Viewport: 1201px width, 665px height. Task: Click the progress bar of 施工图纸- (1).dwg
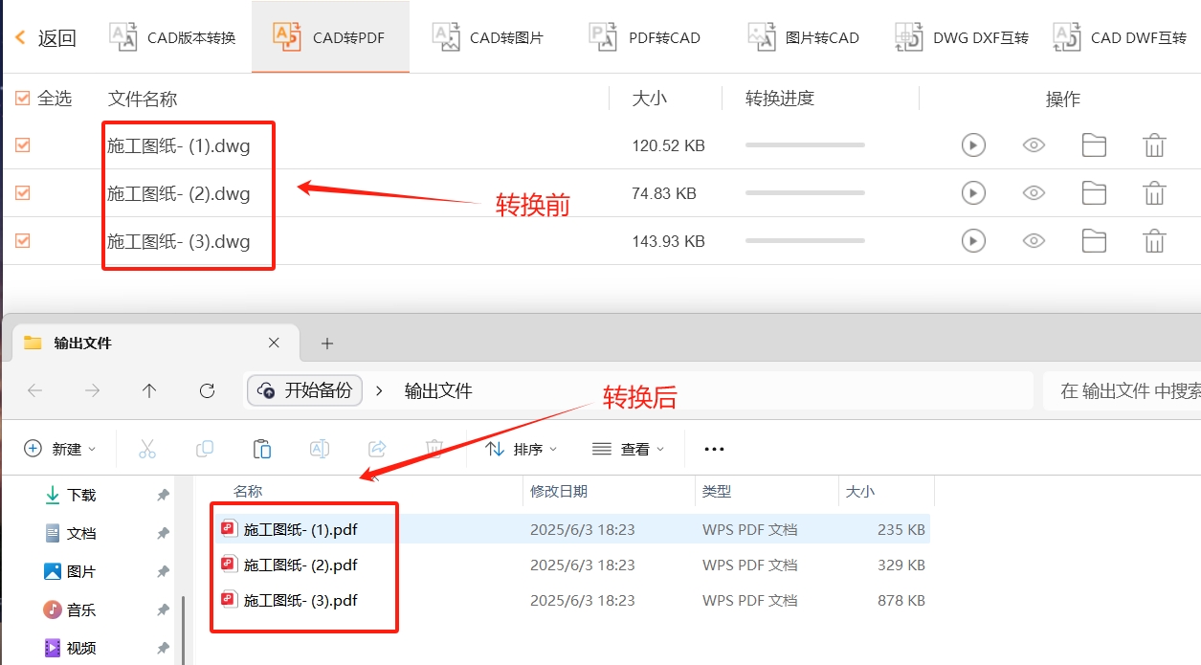(805, 145)
